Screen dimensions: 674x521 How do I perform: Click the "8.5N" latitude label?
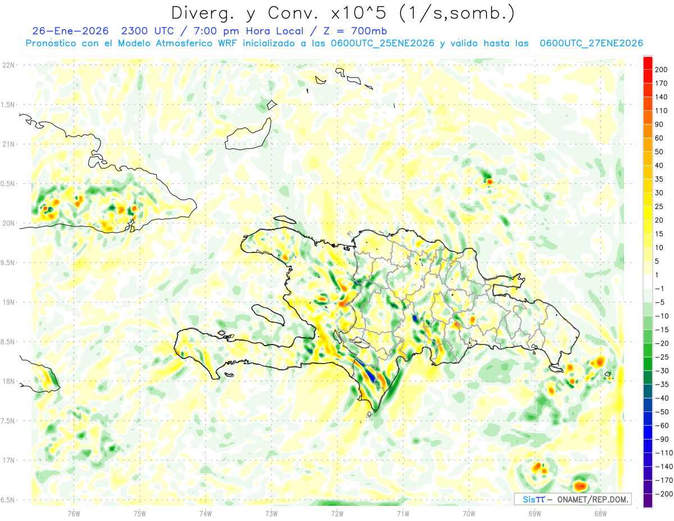point(8,342)
